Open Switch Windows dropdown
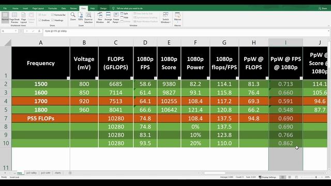This screenshot has height=186, width=331. pyautogui.click(x=165, y=18)
